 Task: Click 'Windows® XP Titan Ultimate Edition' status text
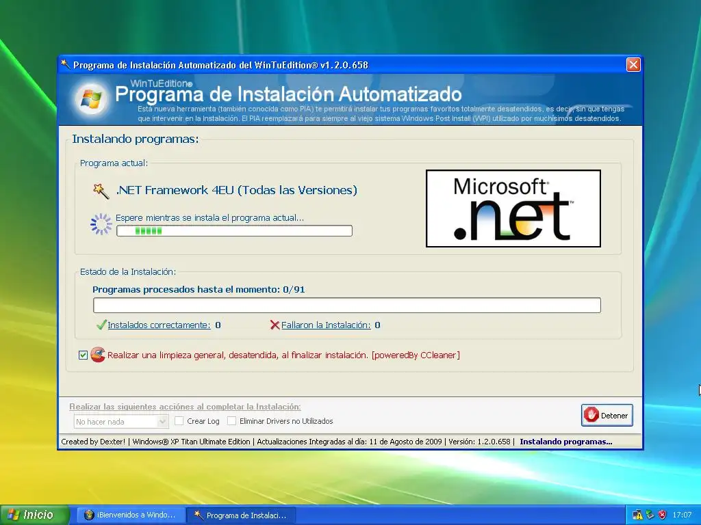(x=192, y=442)
